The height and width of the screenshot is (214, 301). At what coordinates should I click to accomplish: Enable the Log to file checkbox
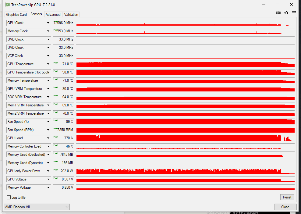9,197
